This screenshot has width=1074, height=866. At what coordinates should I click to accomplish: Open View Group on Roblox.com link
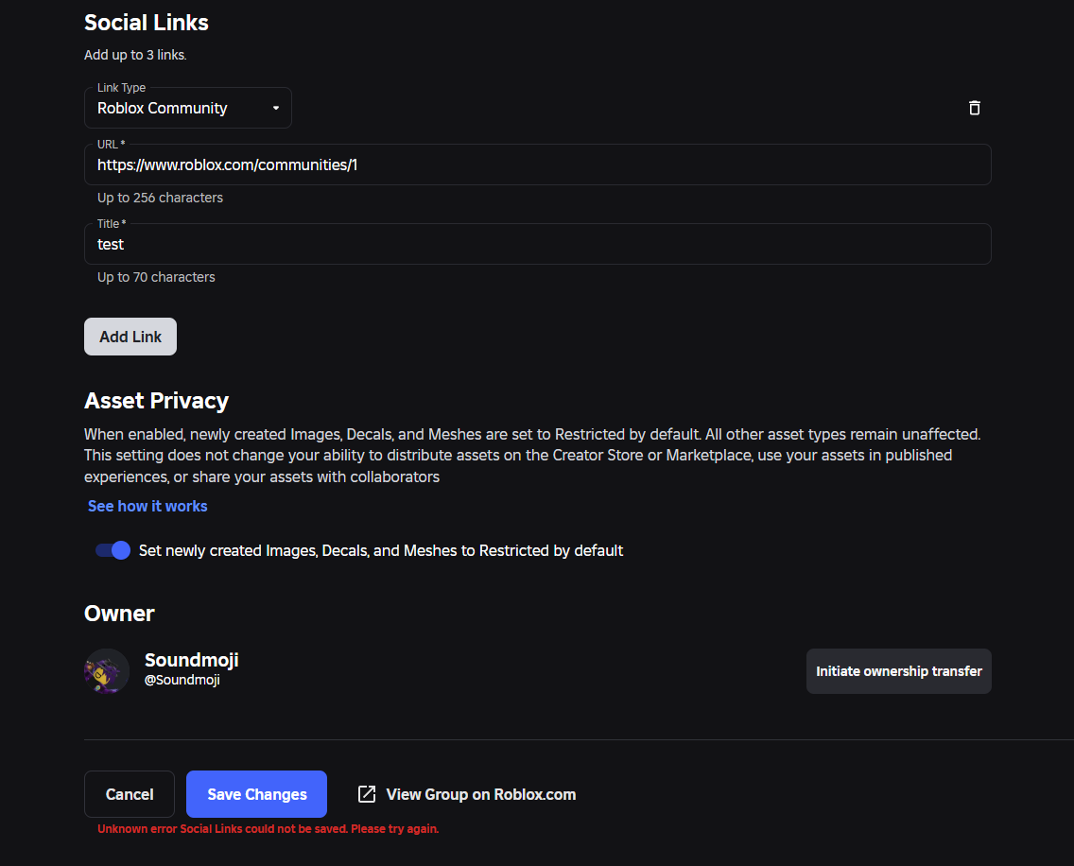pyautogui.click(x=481, y=795)
